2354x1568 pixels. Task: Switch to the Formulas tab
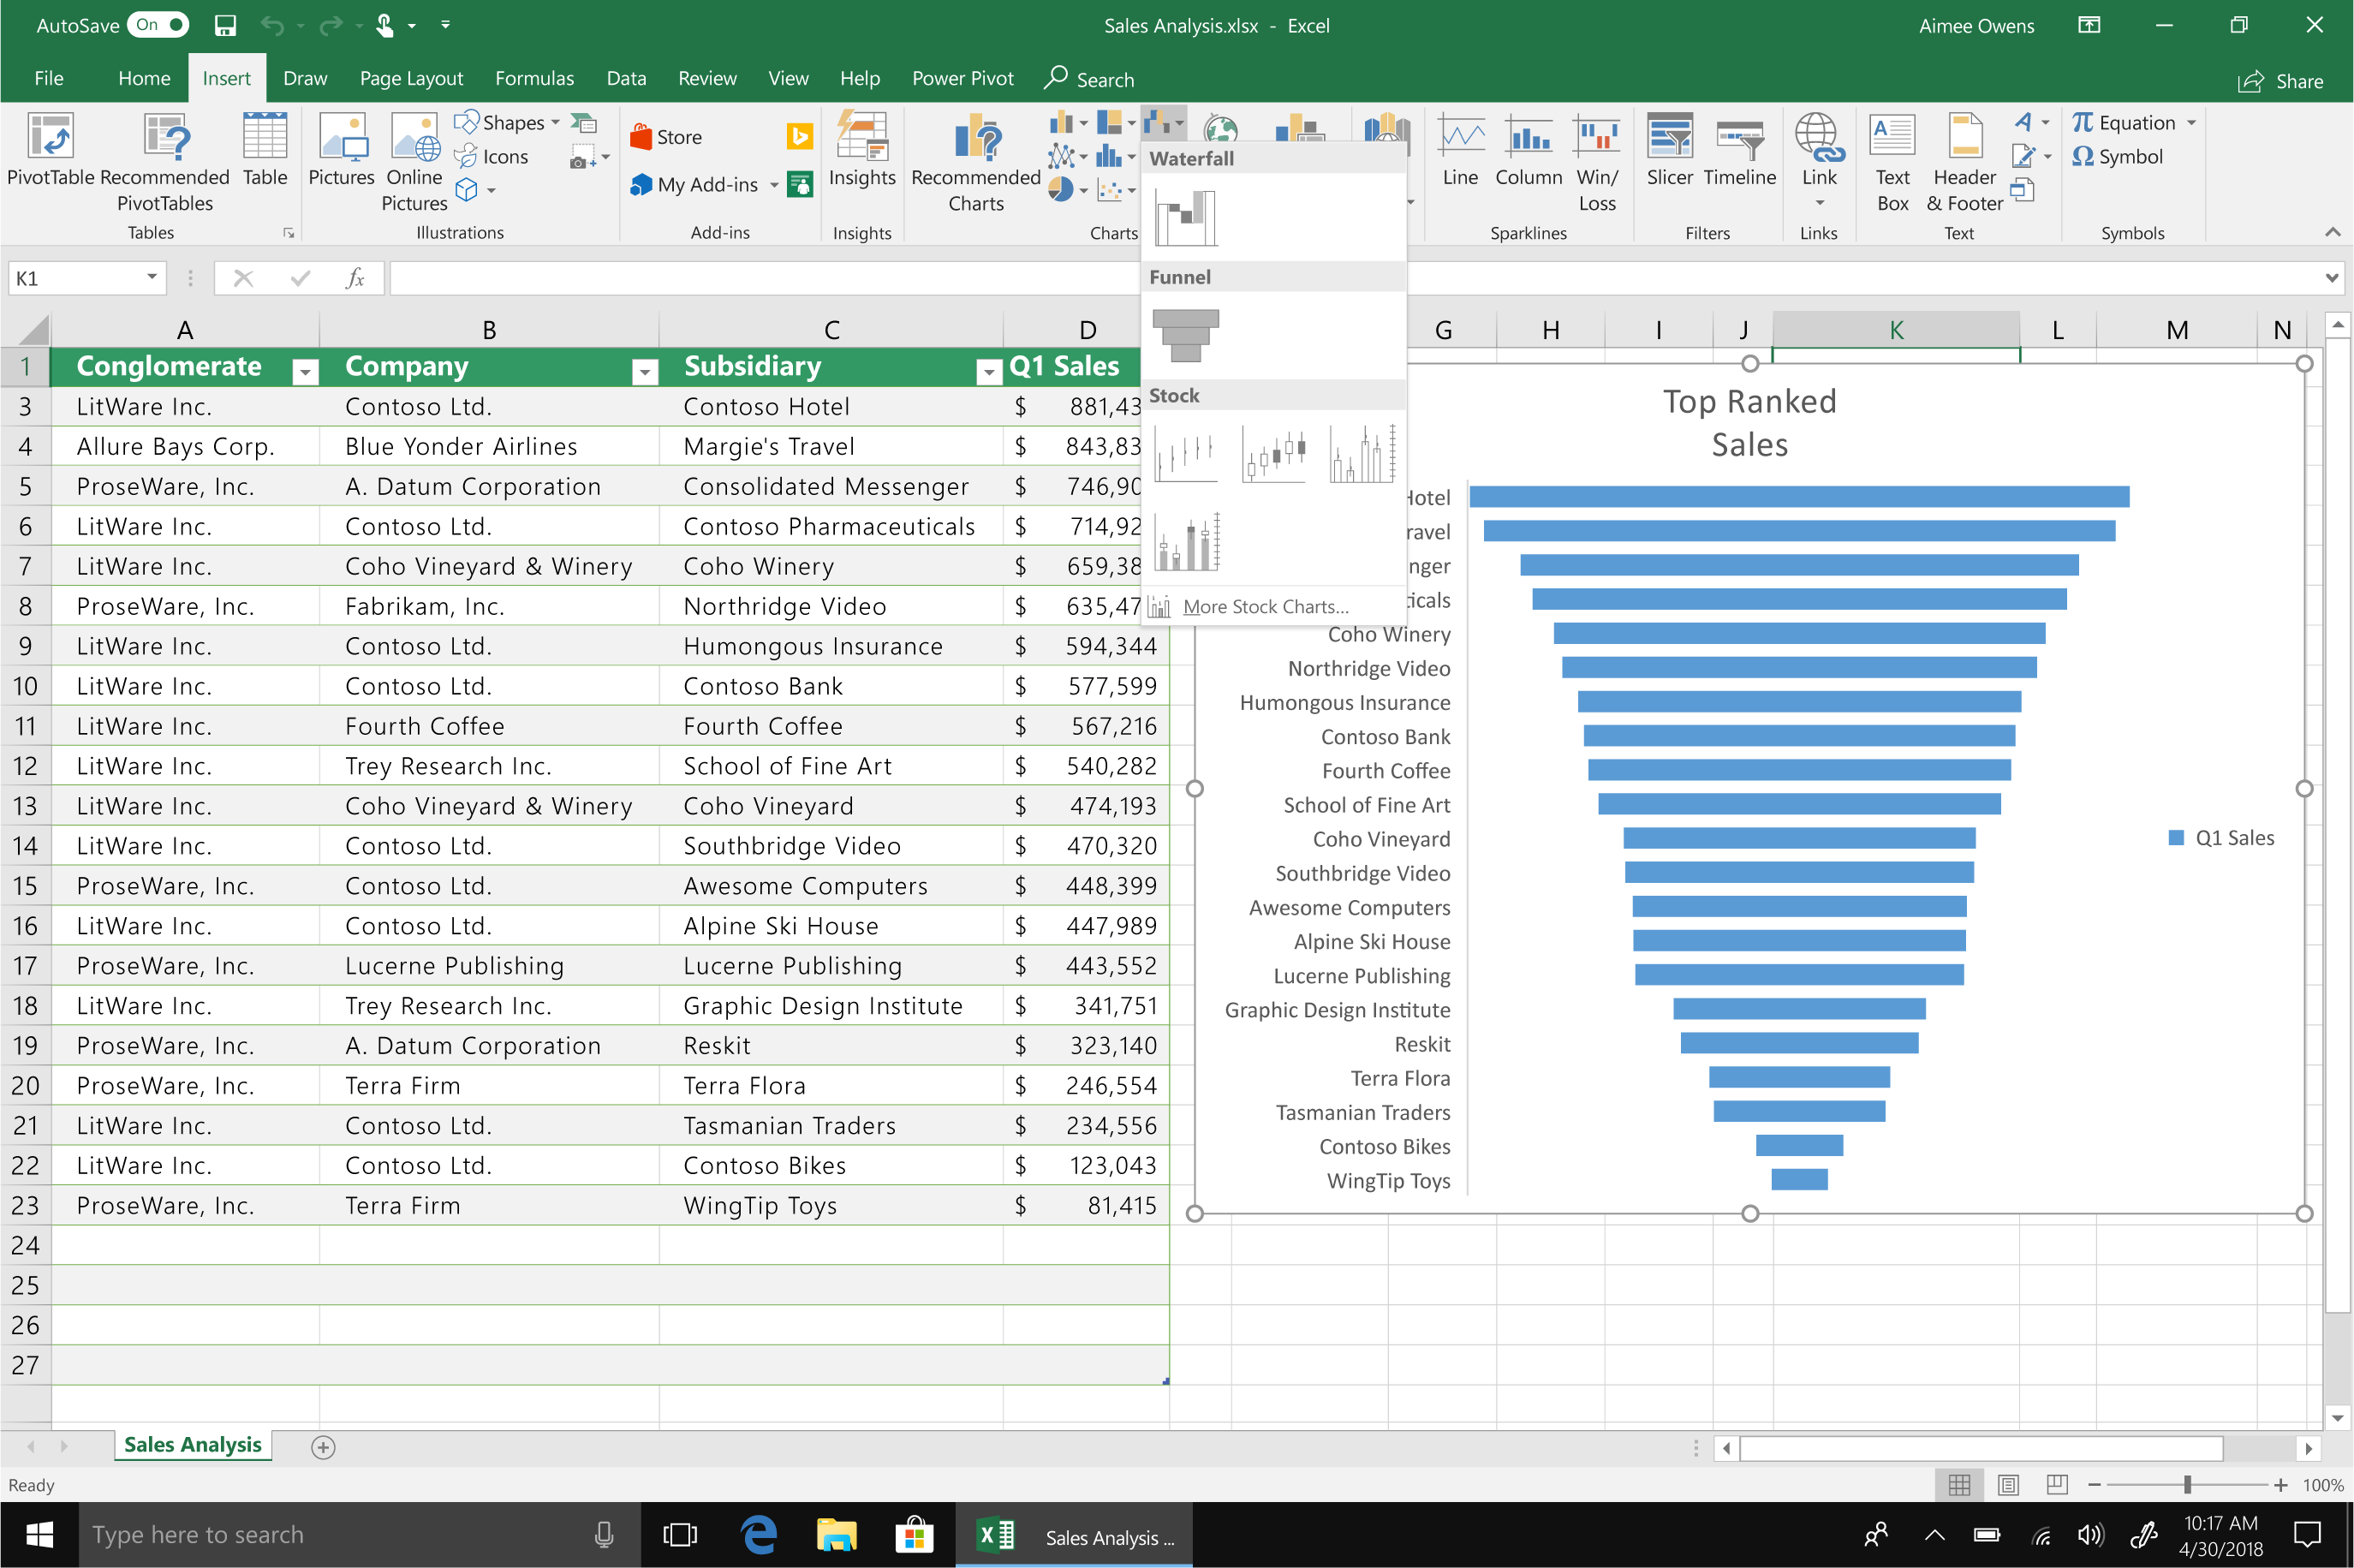pyautogui.click(x=534, y=78)
